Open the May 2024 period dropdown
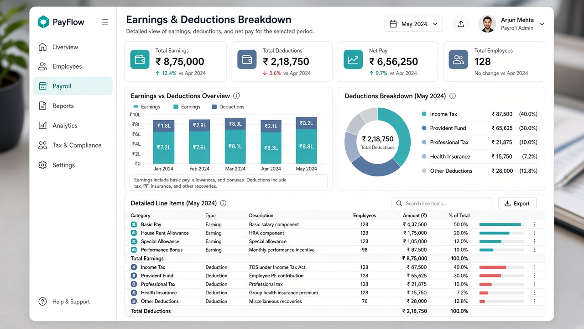 pos(414,24)
